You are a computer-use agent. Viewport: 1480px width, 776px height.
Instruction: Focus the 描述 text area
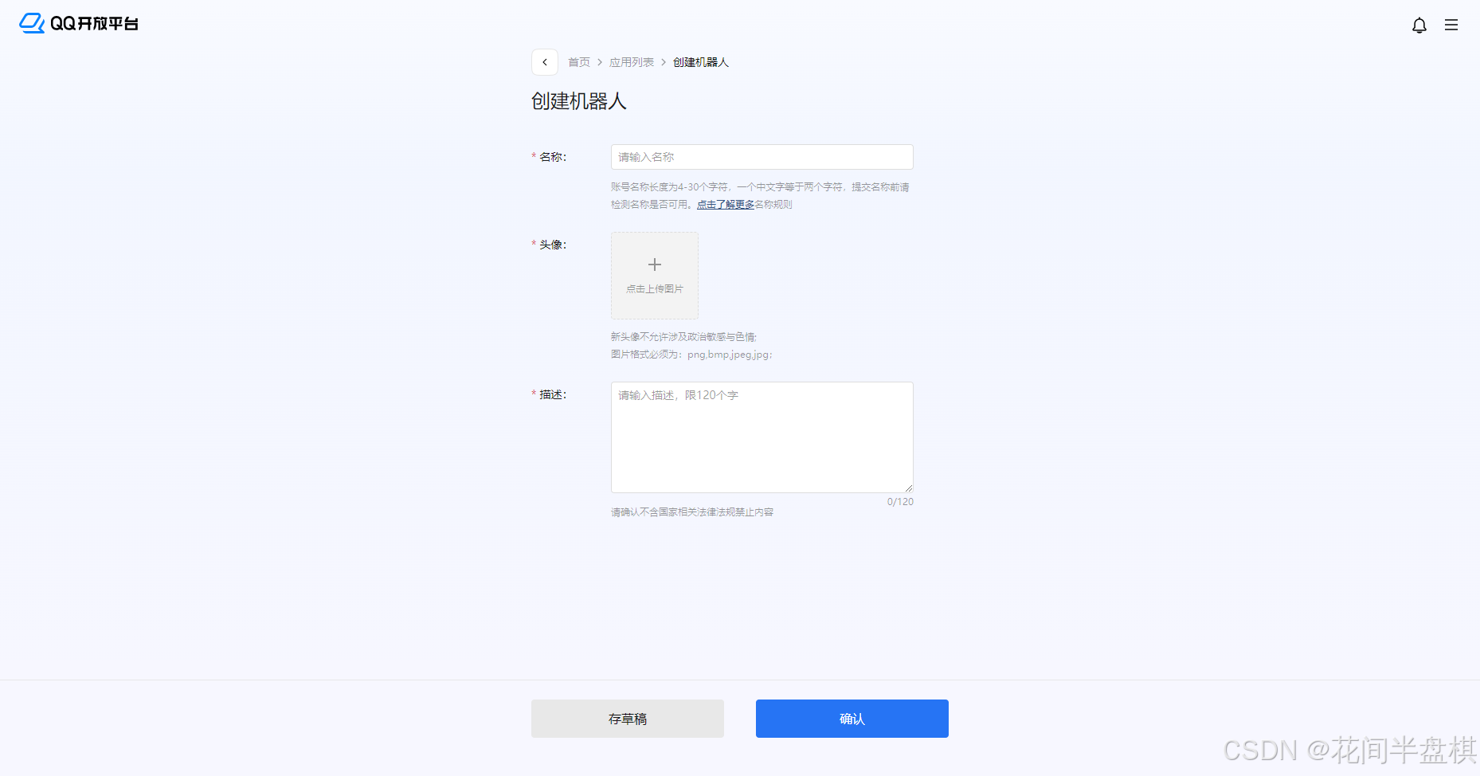click(762, 437)
